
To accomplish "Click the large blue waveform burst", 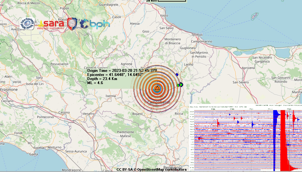I will point(276,138).
